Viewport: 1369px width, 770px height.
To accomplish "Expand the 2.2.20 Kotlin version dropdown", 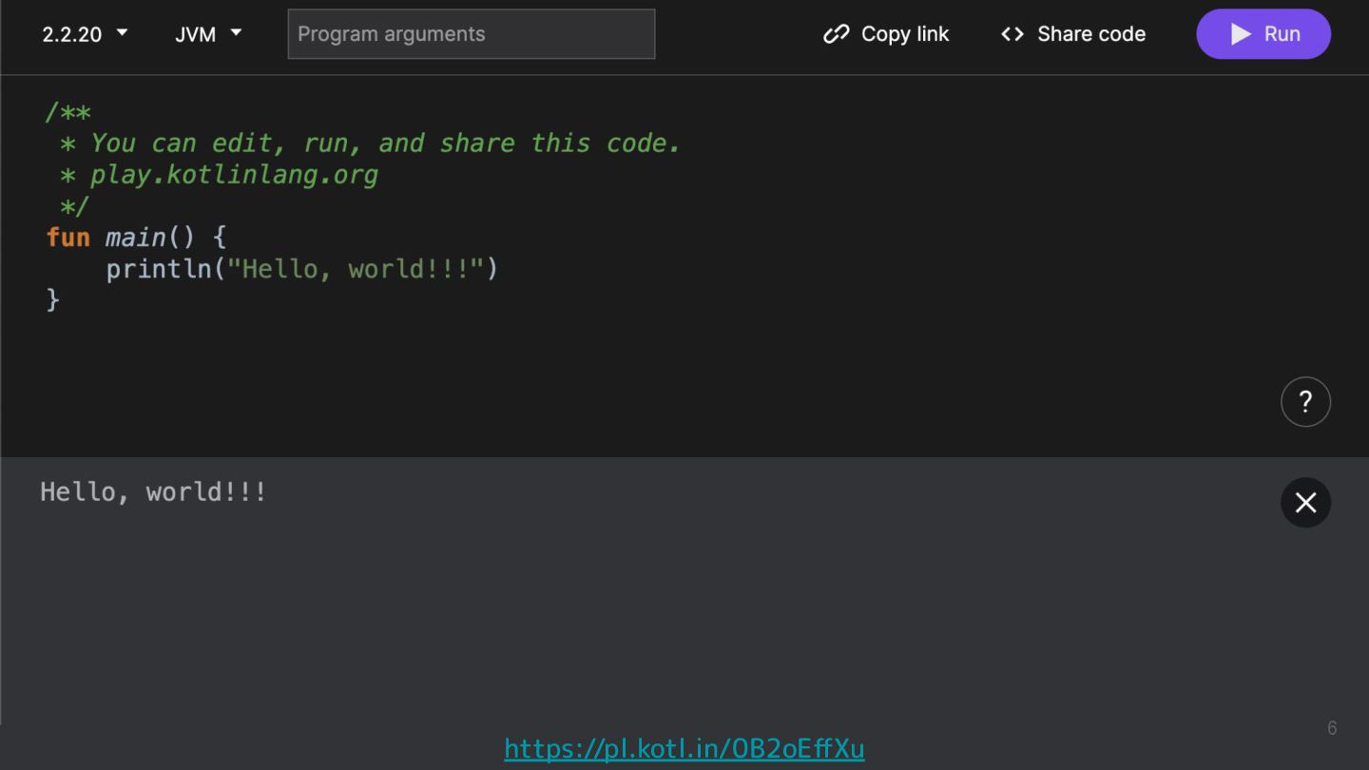I will [85, 34].
